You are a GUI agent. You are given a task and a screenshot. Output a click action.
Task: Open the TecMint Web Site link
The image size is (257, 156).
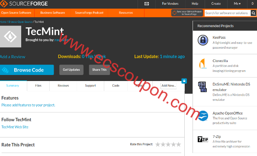coord(15,127)
